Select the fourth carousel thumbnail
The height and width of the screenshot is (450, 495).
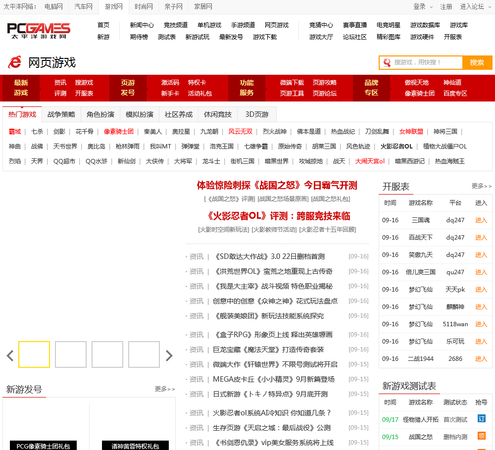tap(144, 354)
